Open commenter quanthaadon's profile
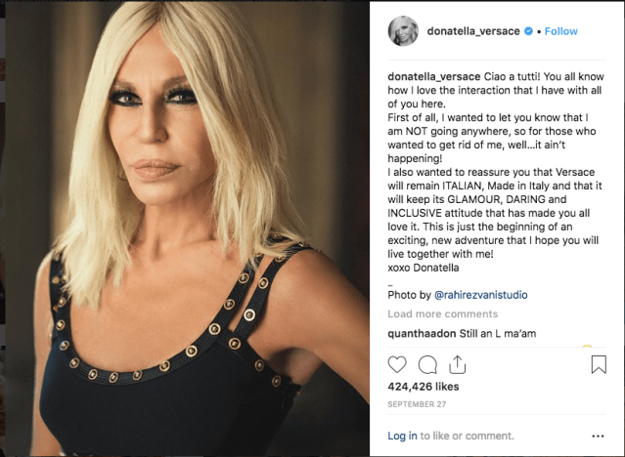The width and height of the screenshot is (625, 457). 422,333
